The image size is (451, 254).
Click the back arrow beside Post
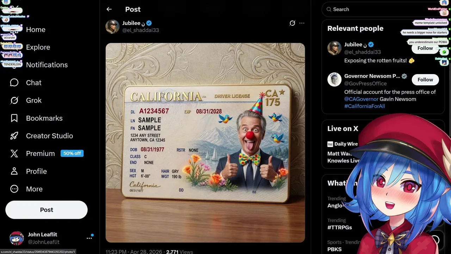point(109,10)
